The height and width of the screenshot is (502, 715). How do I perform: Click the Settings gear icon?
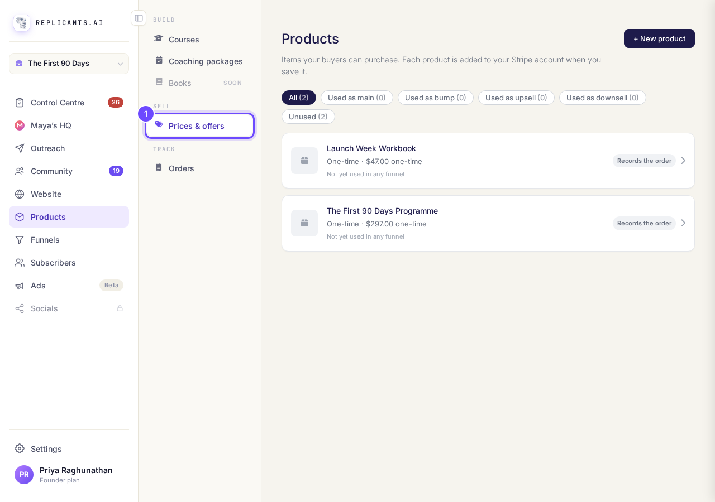click(x=20, y=448)
